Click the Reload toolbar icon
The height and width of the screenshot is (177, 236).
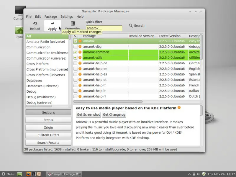(35, 26)
